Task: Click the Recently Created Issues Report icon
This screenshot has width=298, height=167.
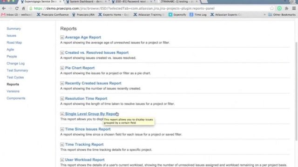Action: pyautogui.click(x=62, y=83)
